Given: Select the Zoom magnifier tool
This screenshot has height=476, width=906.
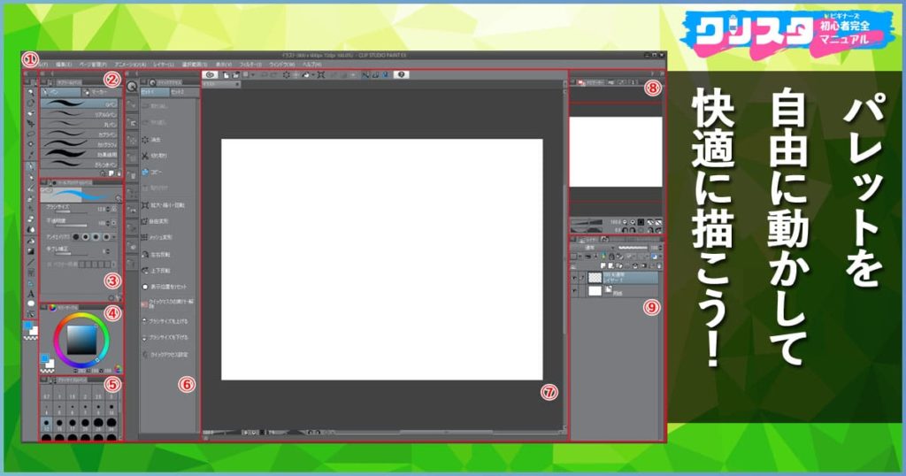Looking at the screenshot, I should point(31,92).
